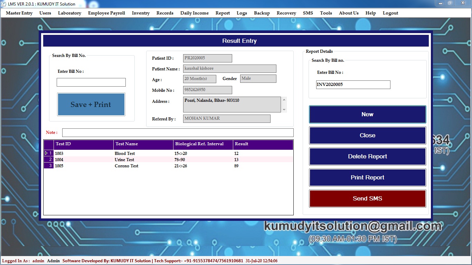Open the Daily Income menu
Screen dimensions: 472x265
194,13
